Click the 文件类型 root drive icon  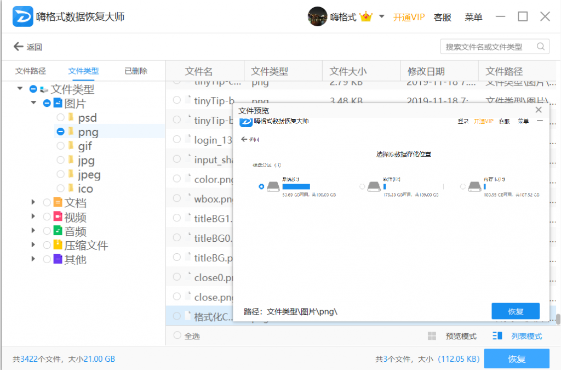click(44, 89)
